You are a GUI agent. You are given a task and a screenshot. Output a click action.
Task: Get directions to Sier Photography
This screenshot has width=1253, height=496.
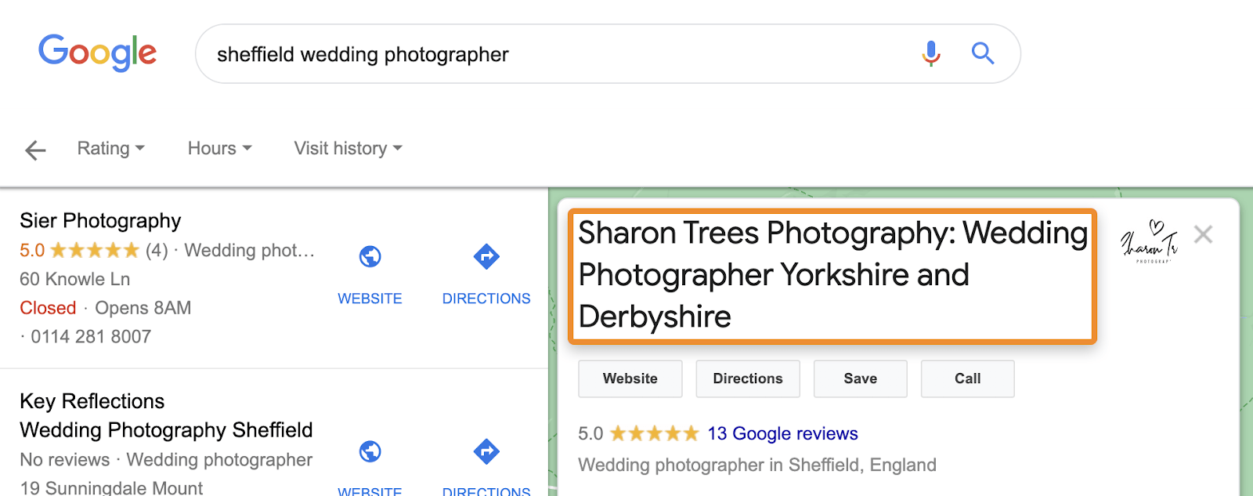[x=486, y=256]
